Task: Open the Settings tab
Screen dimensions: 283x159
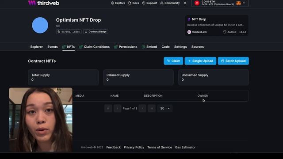Action: coord(180,47)
